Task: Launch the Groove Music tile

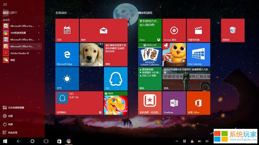Action: 174,30
